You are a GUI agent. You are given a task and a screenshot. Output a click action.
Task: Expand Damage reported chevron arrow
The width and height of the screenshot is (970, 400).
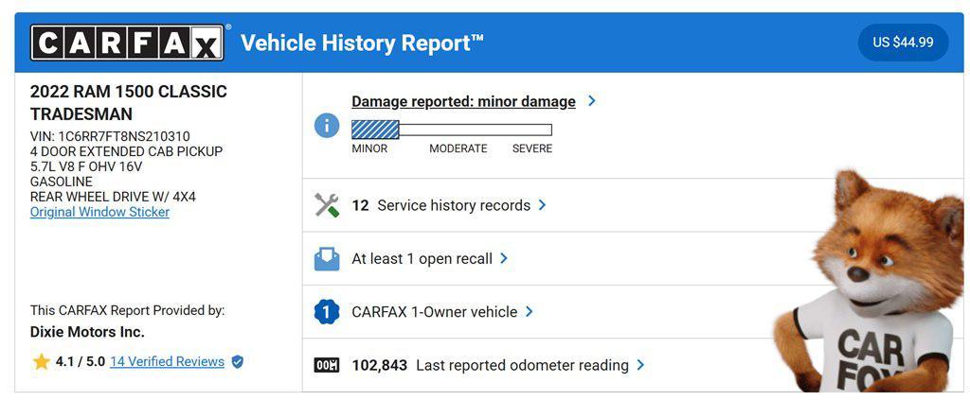pos(592,100)
